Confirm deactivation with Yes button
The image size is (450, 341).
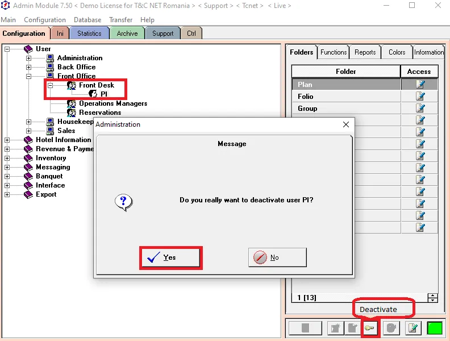171,257
